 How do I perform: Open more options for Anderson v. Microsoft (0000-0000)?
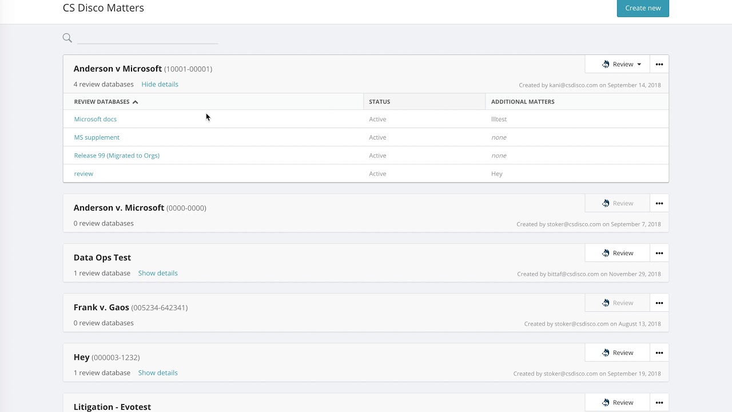coord(659,203)
